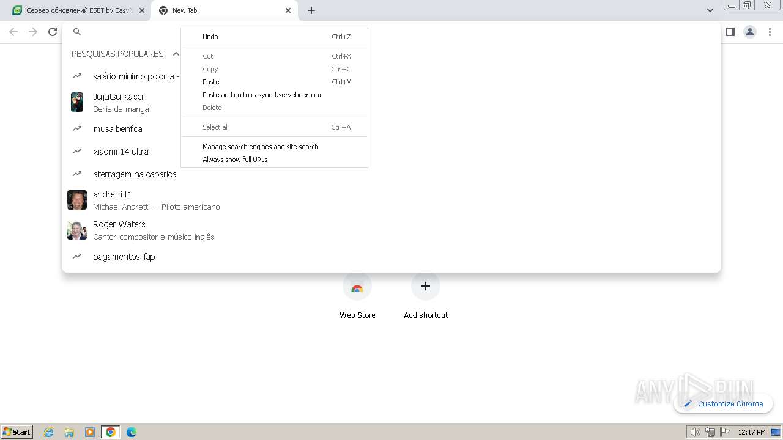Pick the andretti f1 suggestion

[x=391, y=200]
